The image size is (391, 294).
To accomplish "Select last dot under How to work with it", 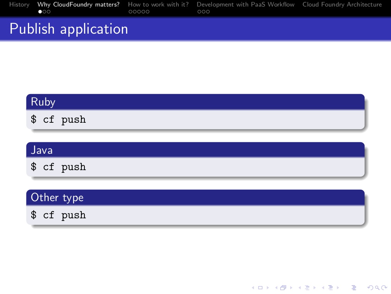I will (x=147, y=11).
